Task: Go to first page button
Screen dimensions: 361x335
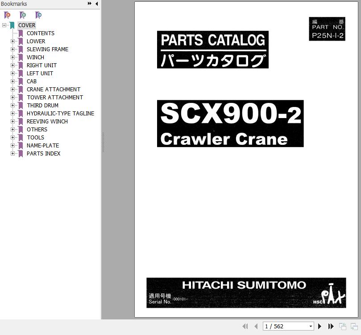Action: click(x=245, y=326)
